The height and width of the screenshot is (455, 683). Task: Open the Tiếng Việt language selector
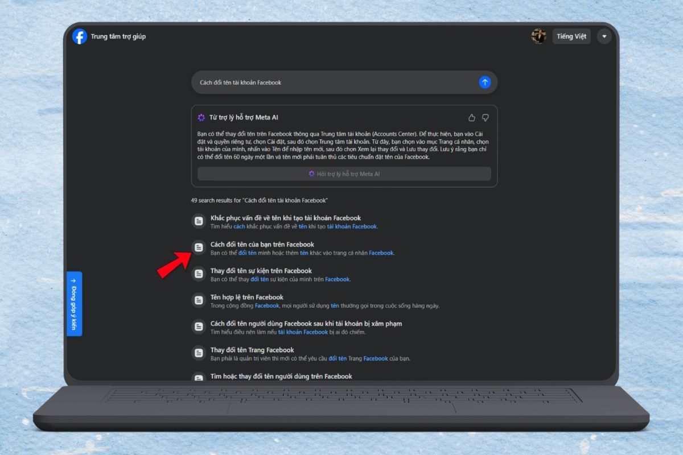click(x=571, y=36)
